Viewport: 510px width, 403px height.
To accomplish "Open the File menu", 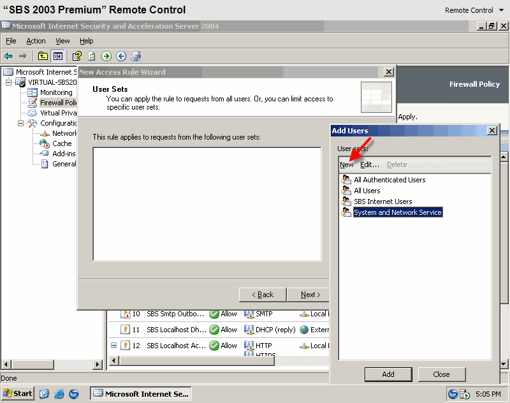I will click(11, 41).
